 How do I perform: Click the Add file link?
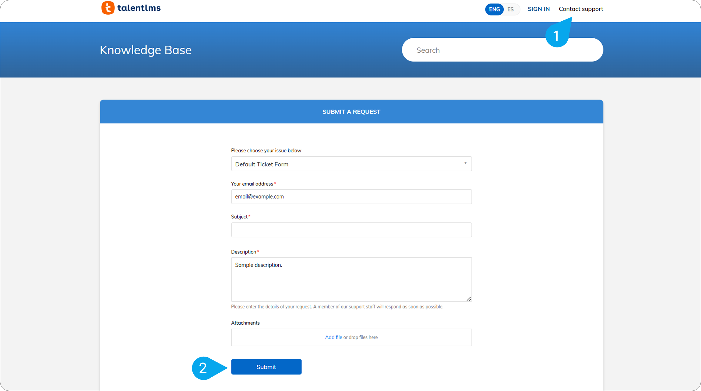(x=333, y=337)
